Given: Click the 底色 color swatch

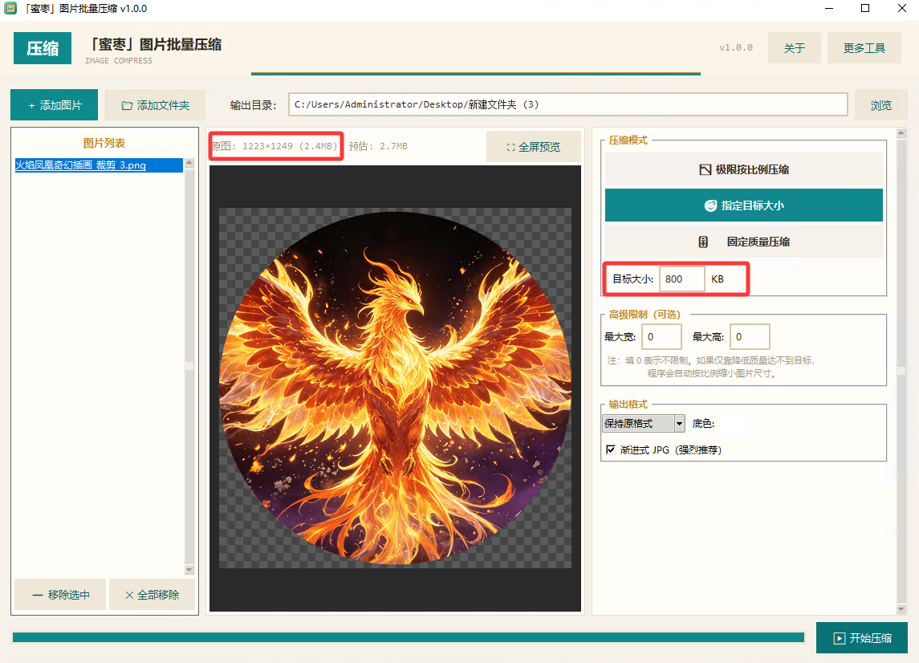Looking at the screenshot, I should pos(732,423).
